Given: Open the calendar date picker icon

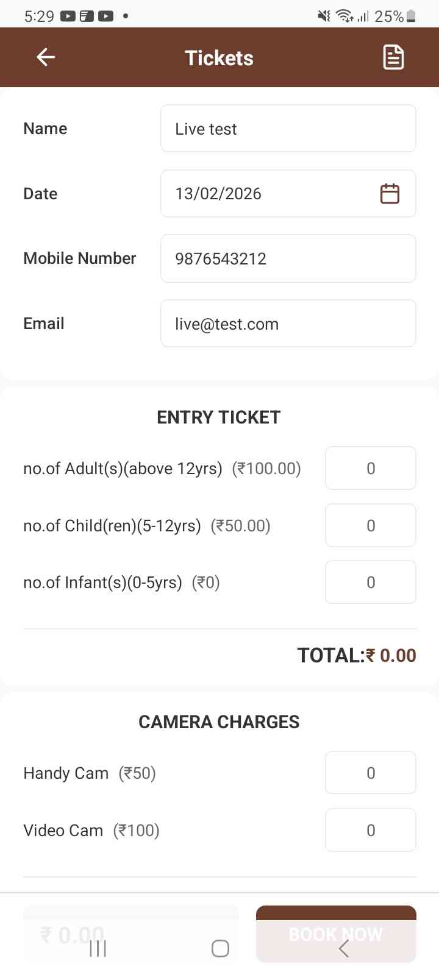Looking at the screenshot, I should pos(390,194).
